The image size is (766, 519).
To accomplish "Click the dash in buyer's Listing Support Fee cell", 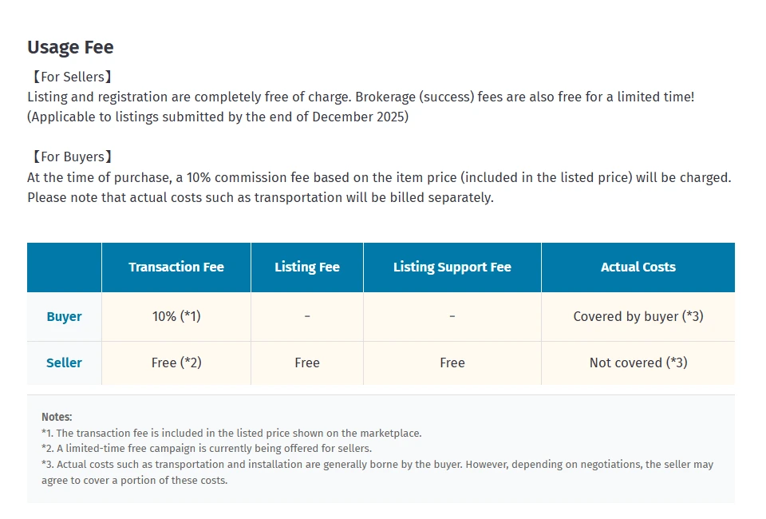I will pos(452,317).
